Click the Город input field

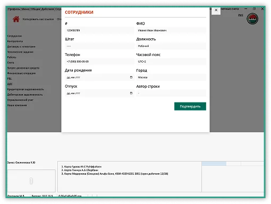click(171, 78)
